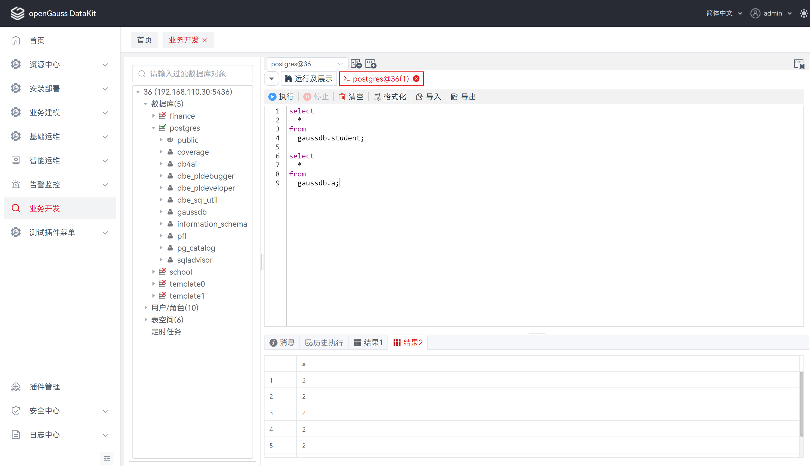The image size is (810, 466).
Task: Collapse the 36 (192.168.110.30:5436) connection node
Action: [x=138, y=92]
